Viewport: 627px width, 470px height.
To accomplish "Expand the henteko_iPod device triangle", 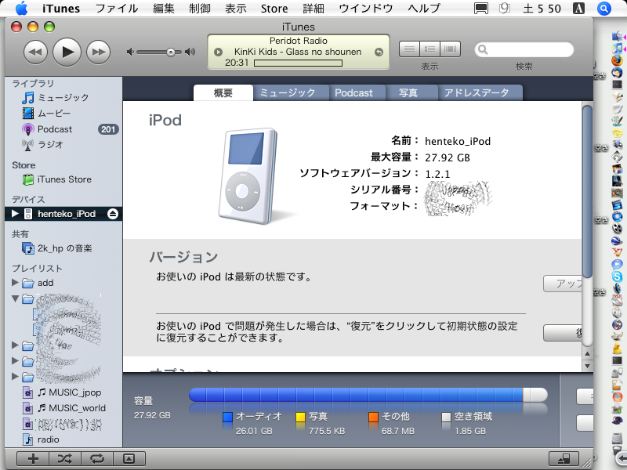I will click(15, 214).
